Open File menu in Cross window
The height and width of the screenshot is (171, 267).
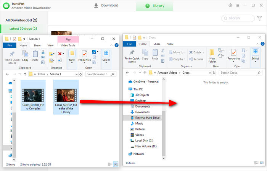click(x=129, y=44)
